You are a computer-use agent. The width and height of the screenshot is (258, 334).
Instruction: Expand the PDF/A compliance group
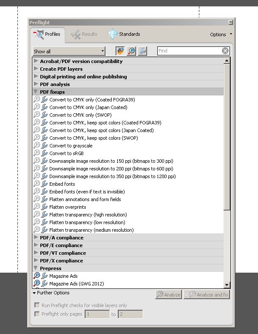coord(36,237)
